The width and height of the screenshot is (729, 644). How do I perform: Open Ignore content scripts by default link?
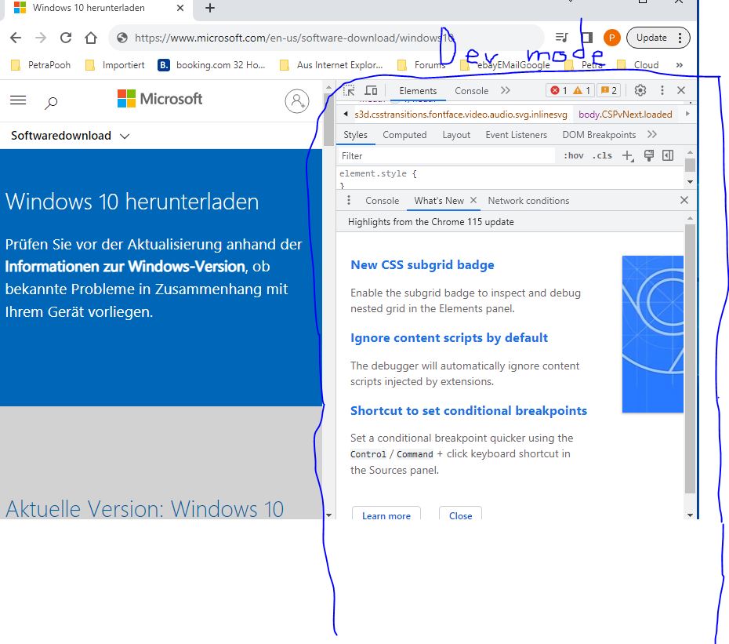[449, 338]
